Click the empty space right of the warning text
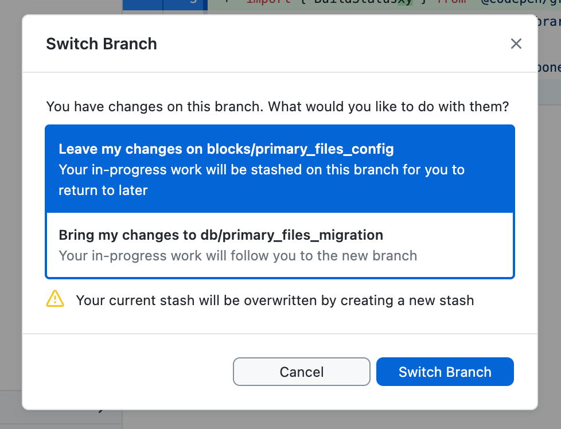This screenshot has height=429, width=561. pyautogui.click(x=499, y=300)
